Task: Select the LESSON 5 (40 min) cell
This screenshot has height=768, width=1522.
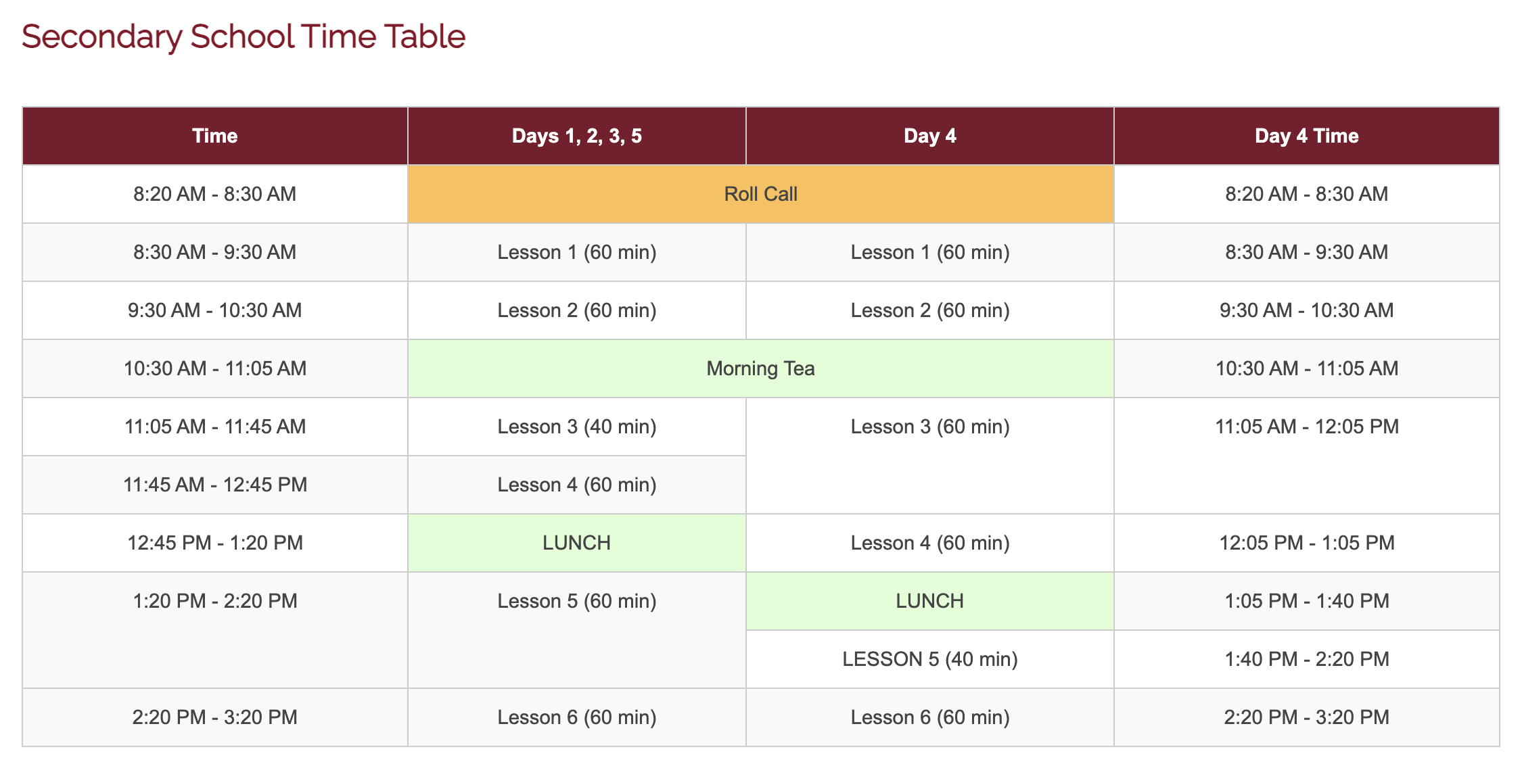Action: [x=929, y=659]
